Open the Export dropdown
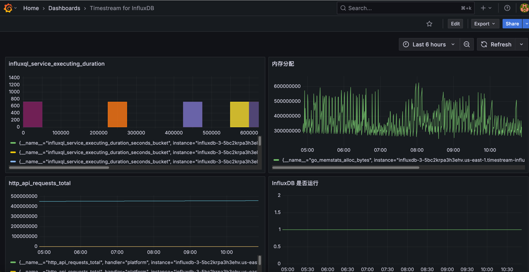529x272 pixels. [485, 24]
